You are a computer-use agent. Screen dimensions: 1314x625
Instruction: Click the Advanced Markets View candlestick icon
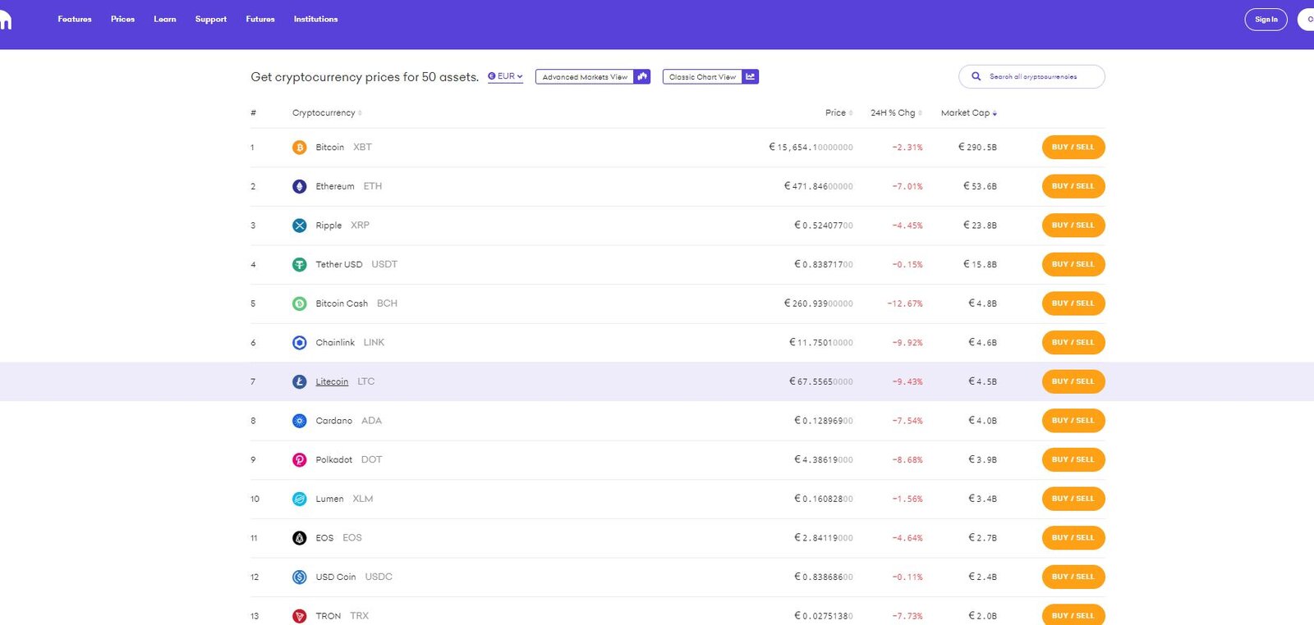point(642,76)
